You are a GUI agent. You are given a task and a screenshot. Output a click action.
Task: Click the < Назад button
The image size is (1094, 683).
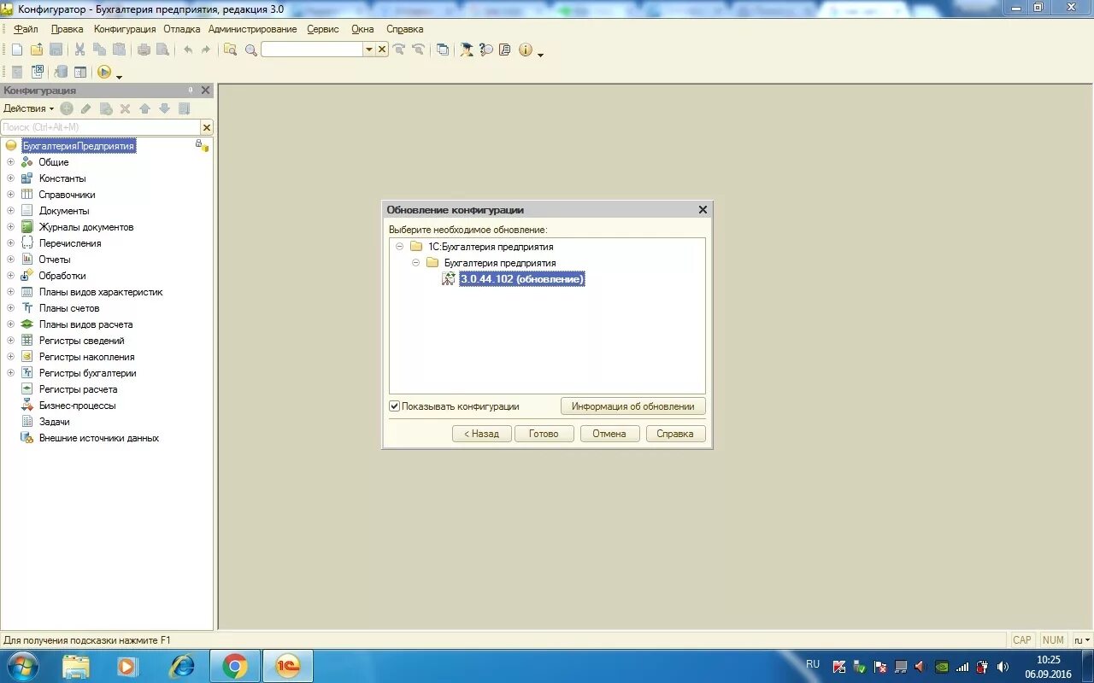click(x=481, y=434)
